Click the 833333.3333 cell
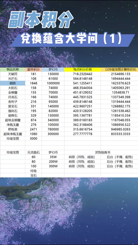This screenshot has height=245, width=138. [x=119, y=134]
